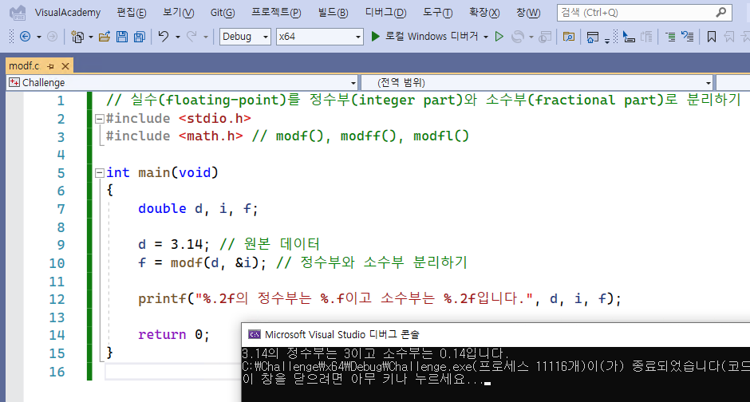Viewport: 750px width, 402px height.
Task: Close the modf.c tab
Action: tap(65, 66)
